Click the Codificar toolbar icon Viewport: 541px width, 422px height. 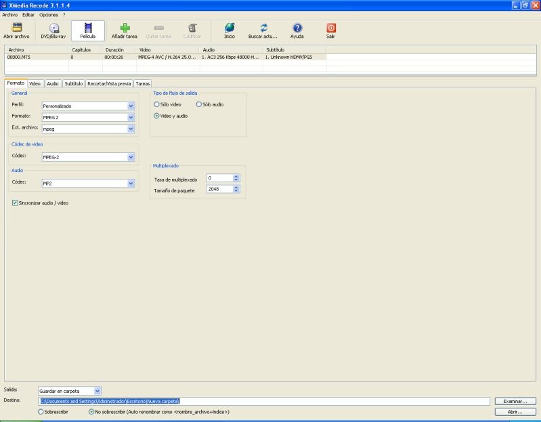pos(192,30)
